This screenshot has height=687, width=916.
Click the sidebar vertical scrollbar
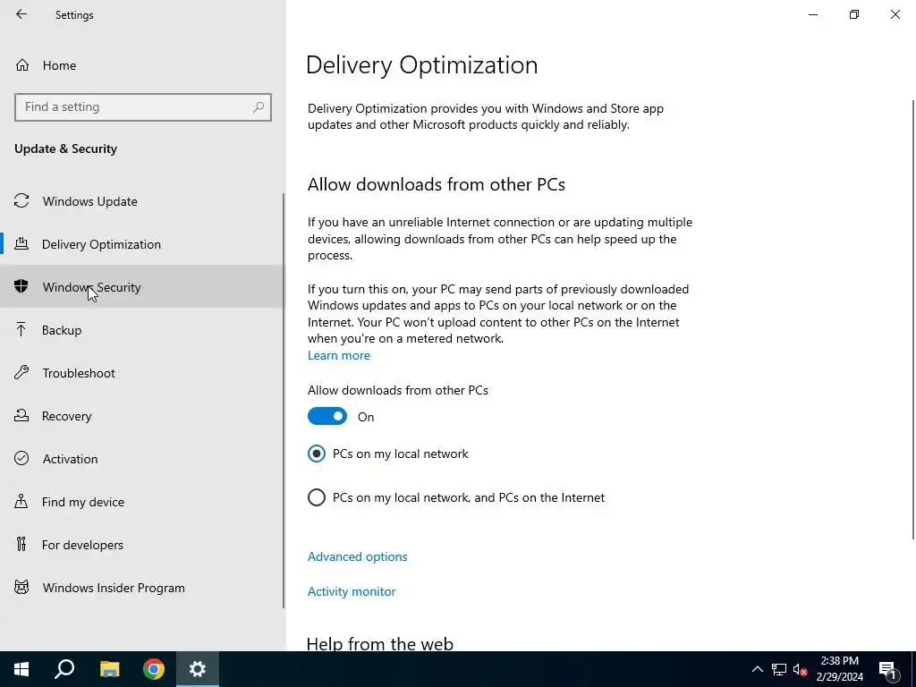pos(284,401)
